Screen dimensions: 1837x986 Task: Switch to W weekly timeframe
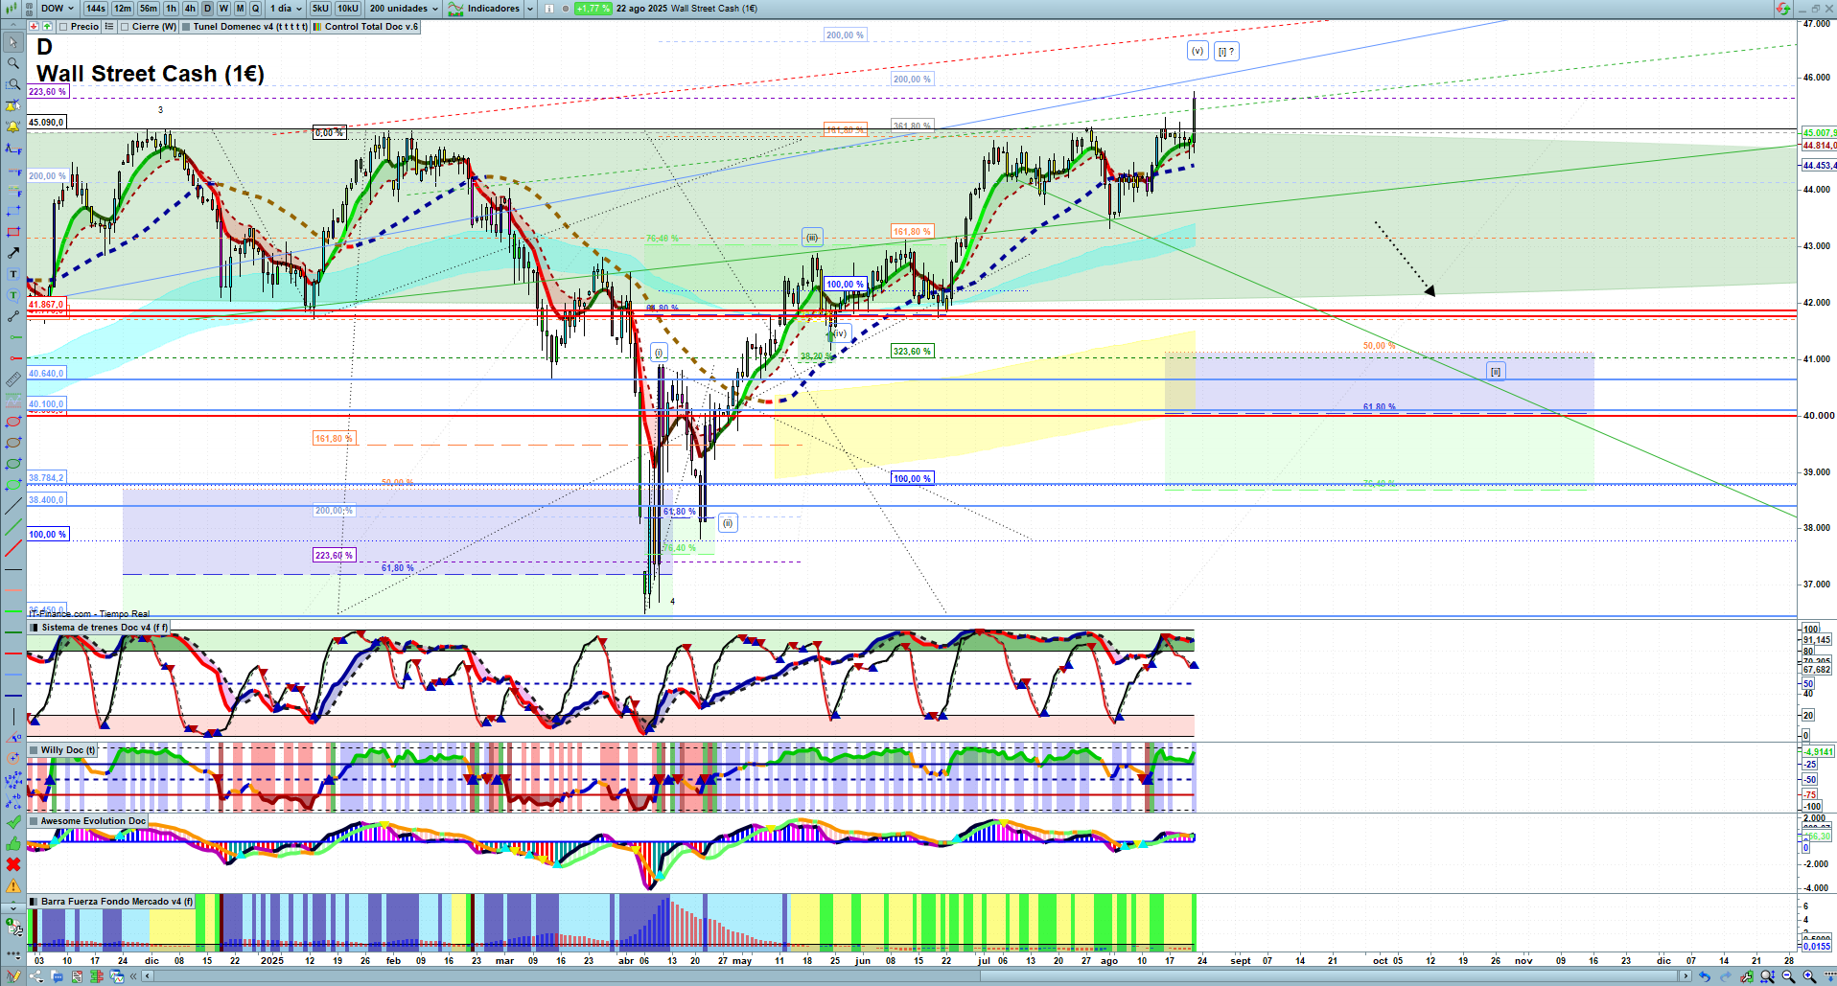tap(223, 9)
